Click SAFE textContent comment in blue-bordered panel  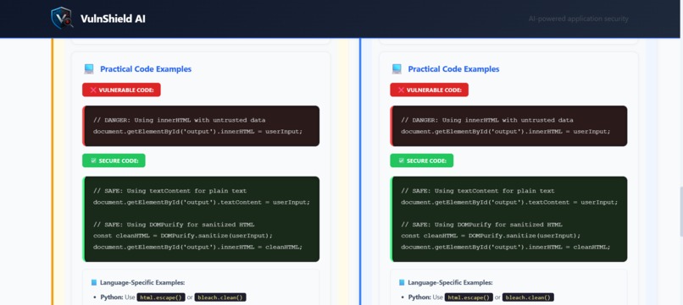tap(478, 191)
